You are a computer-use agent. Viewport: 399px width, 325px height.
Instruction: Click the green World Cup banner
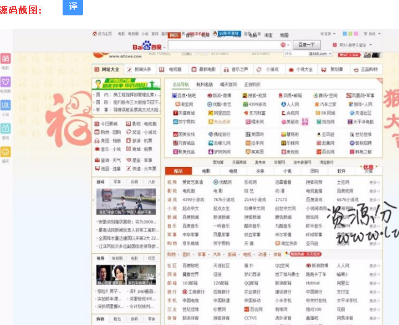point(126,84)
